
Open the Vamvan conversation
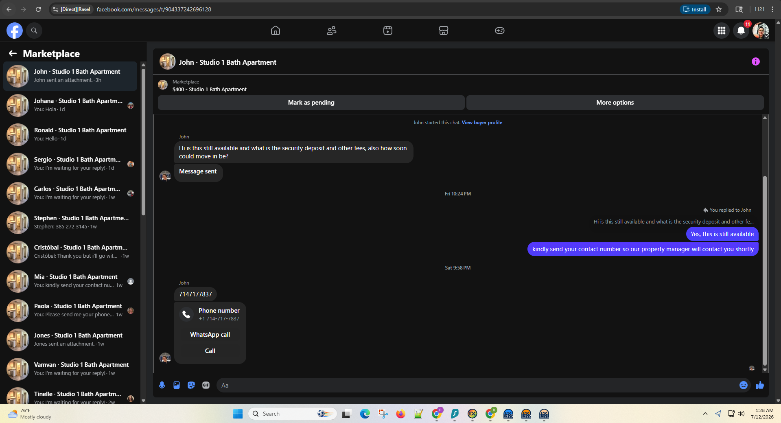tap(70, 369)
